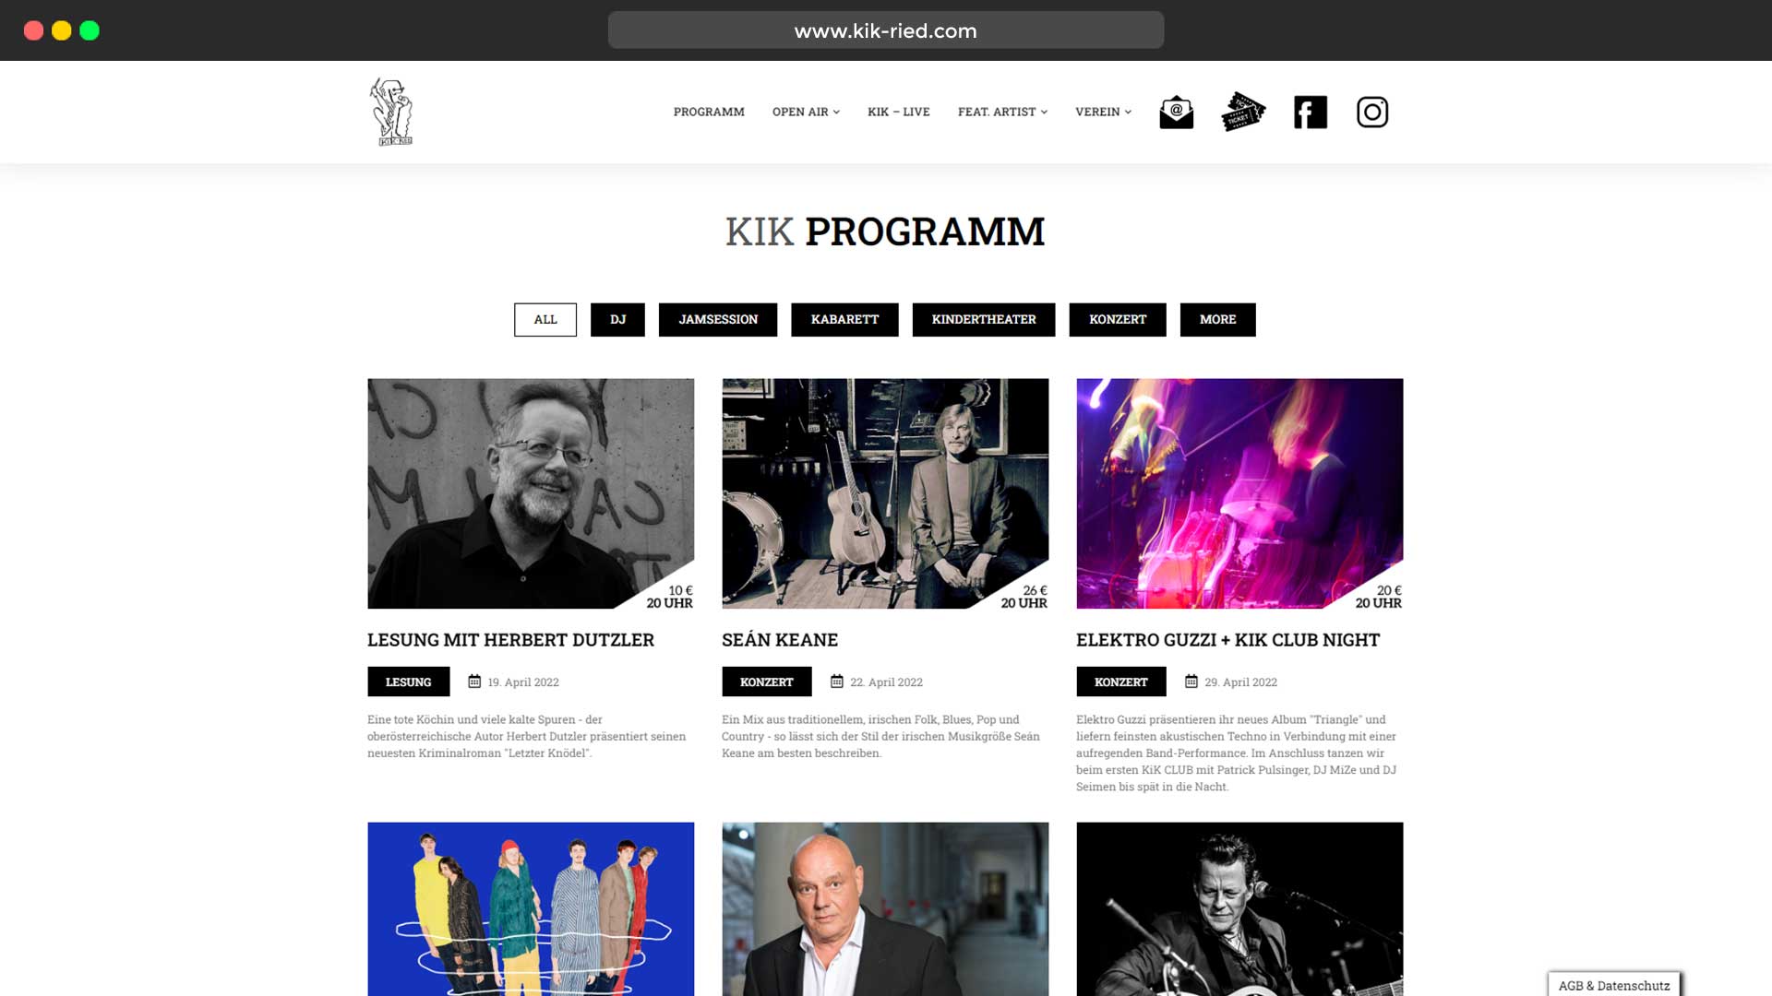Click the KIK logo in header
Image resolution: width=1772 pixels, height=996 pixels.
click(391, 112)
